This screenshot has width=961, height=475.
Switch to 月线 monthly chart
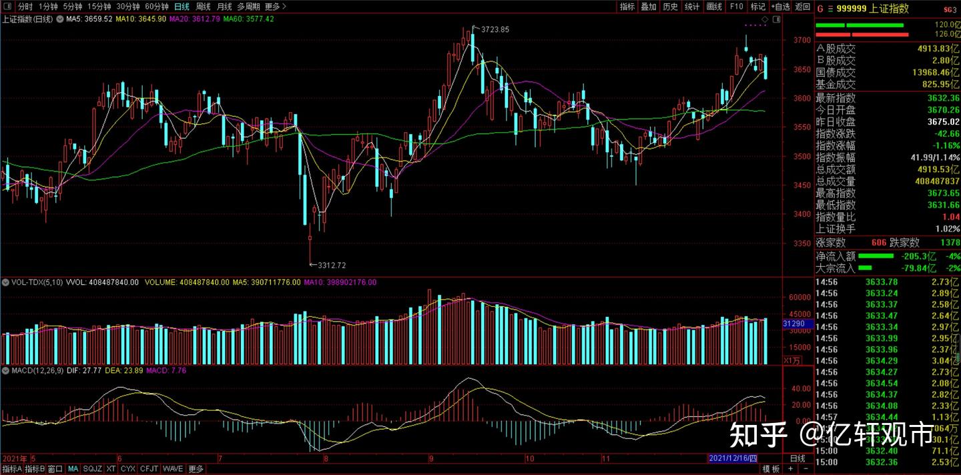point(224,7)
